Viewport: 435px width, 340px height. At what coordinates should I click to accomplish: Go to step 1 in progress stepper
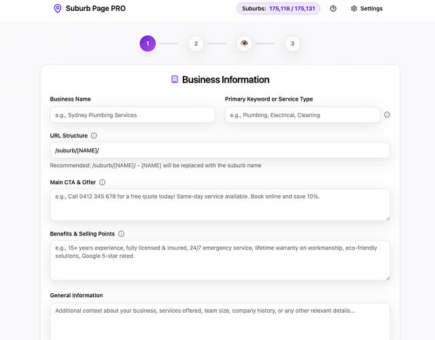tap(147, 44)
